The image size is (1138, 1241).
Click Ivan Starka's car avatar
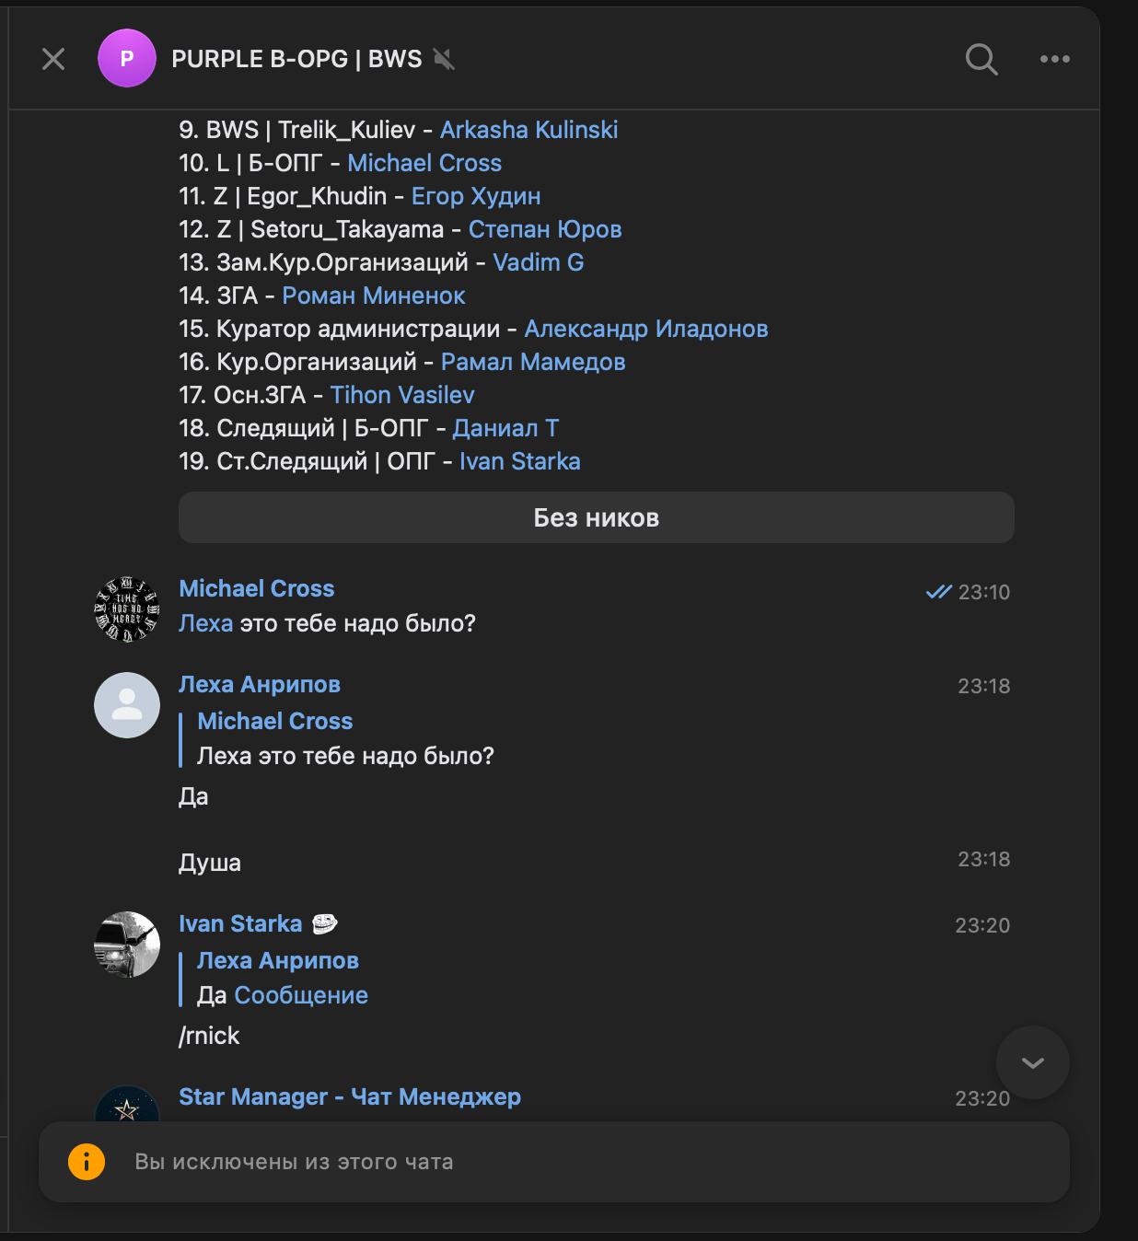tap(127, 945)
